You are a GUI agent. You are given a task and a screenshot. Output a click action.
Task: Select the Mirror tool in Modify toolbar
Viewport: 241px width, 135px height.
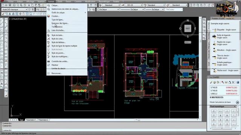pyautogui.click(x=10, y=14)
